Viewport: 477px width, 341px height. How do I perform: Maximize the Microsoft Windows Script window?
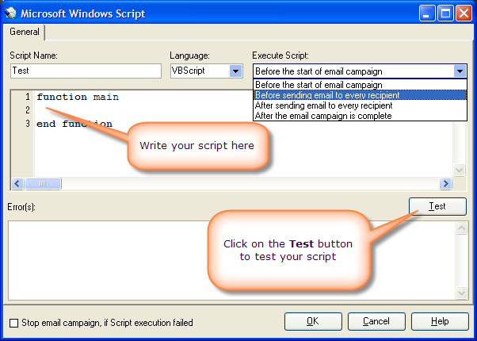point(445,13)
